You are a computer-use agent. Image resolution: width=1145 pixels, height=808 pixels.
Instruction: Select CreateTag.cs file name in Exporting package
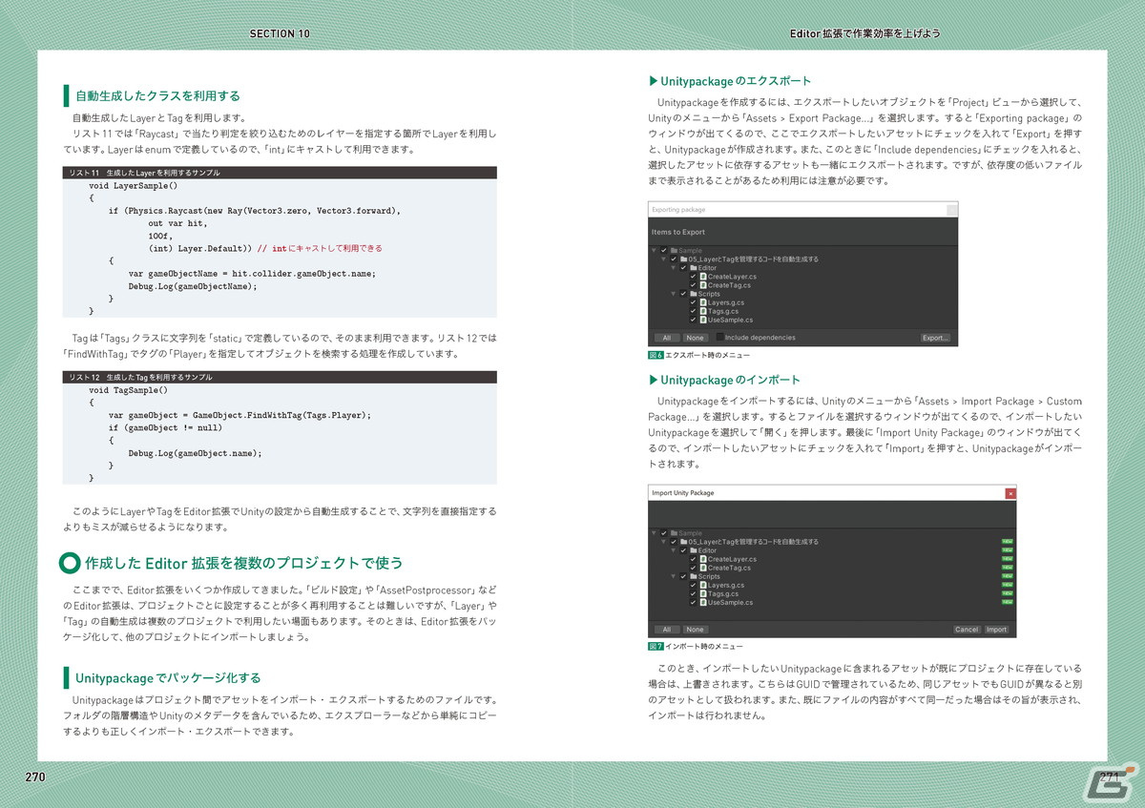[730, 285]
